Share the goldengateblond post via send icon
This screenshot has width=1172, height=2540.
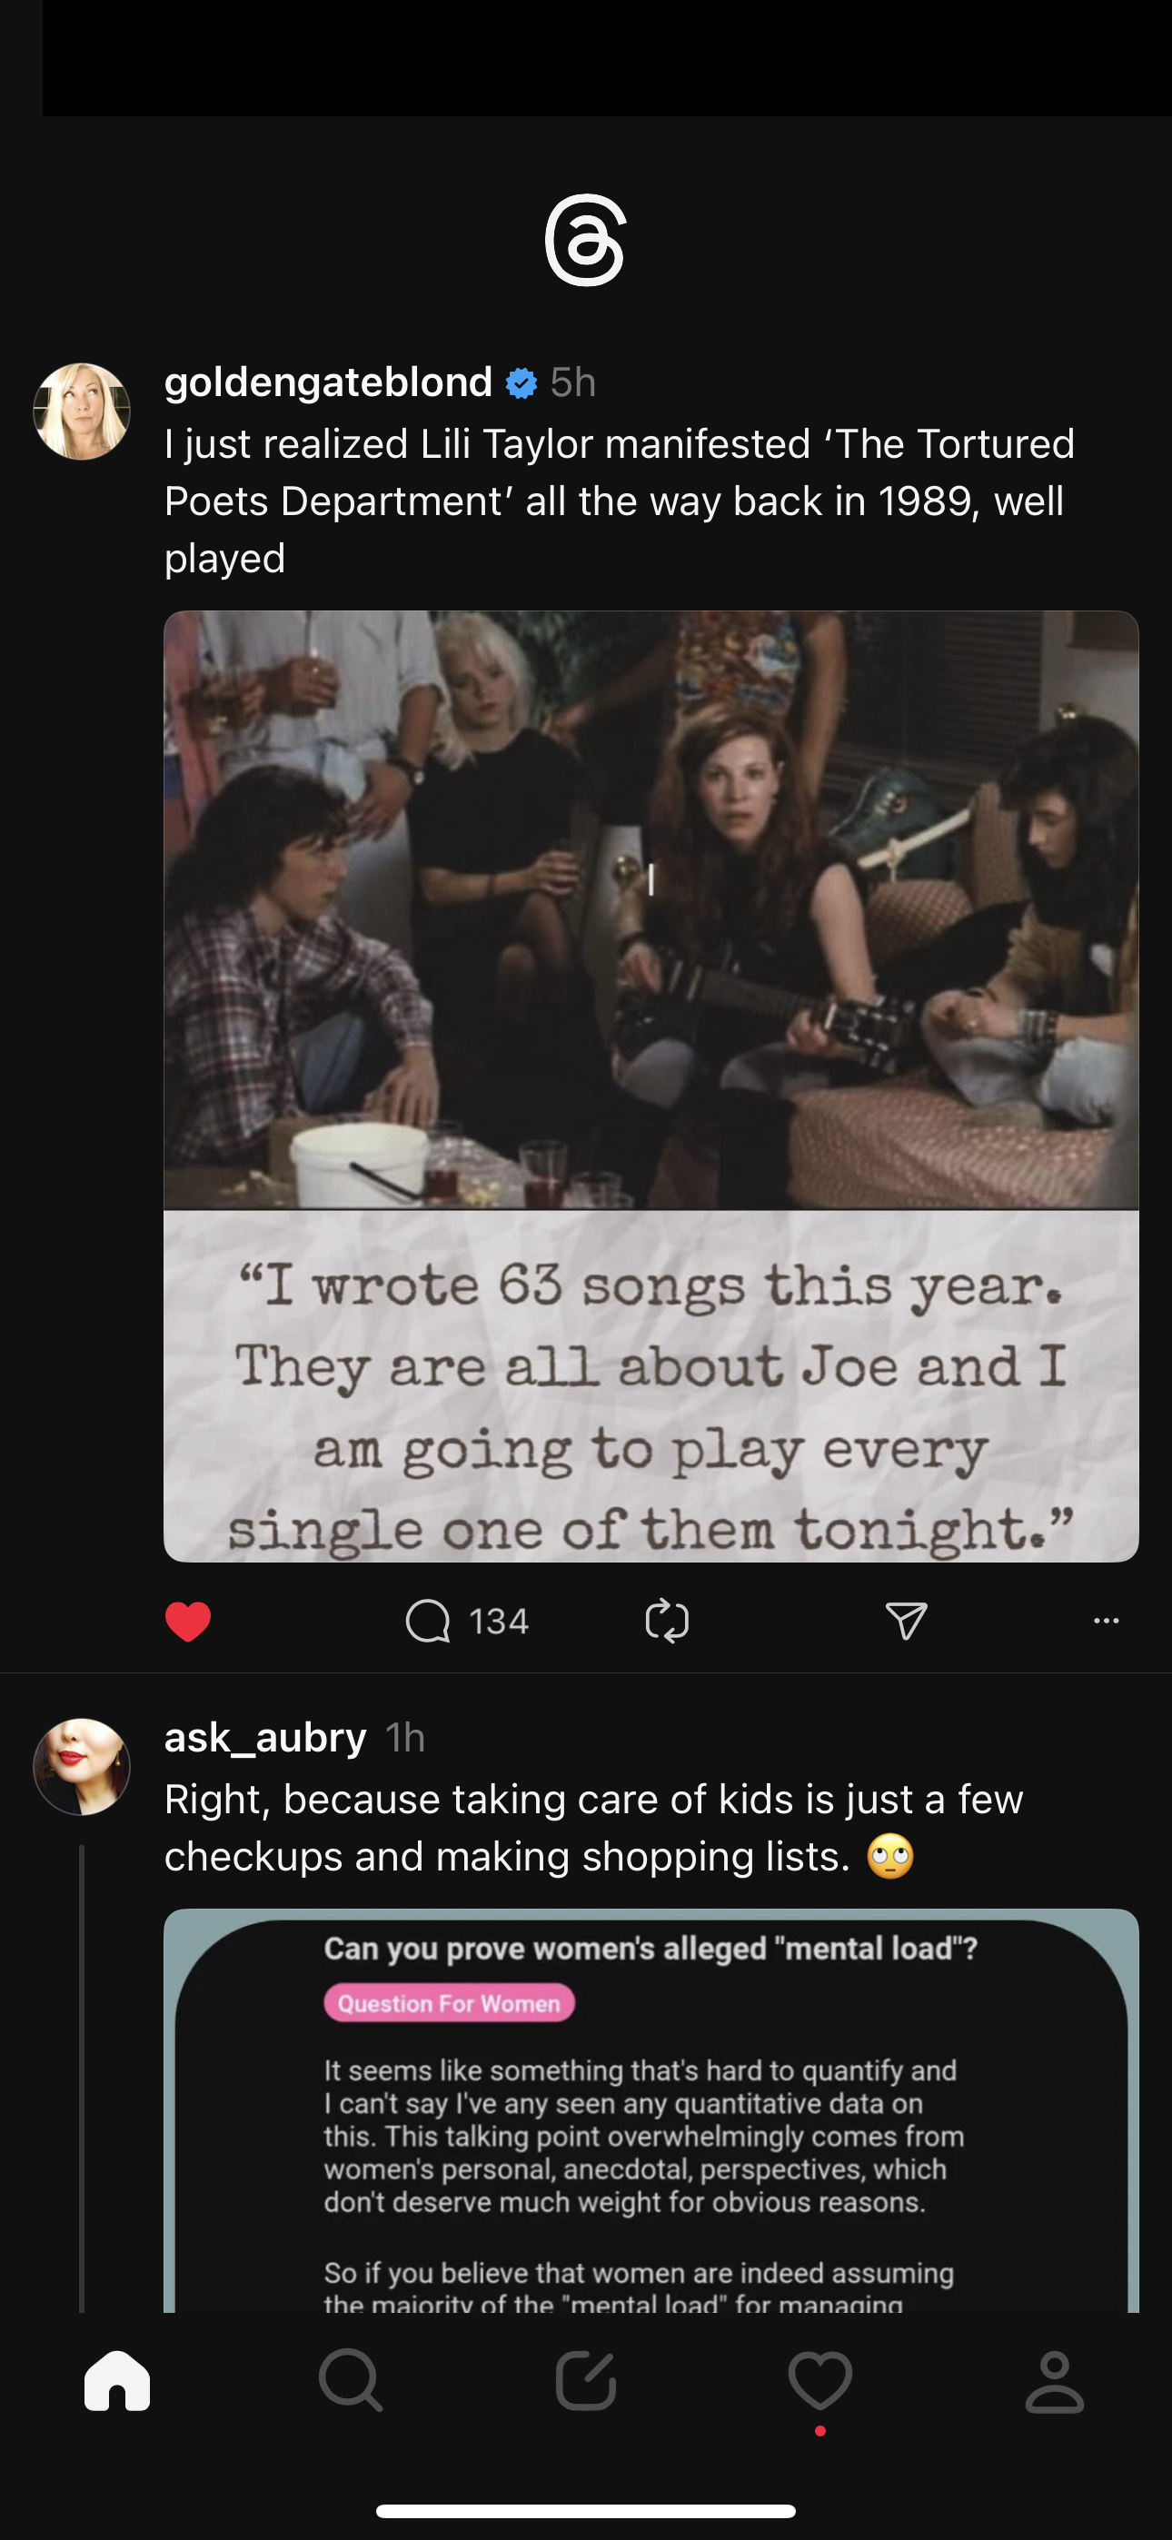(906, 1621)
